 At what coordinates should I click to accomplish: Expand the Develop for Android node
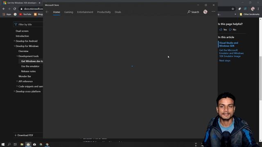tap(14, 41)
